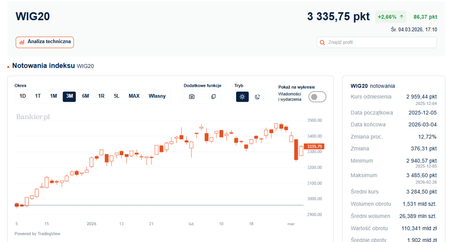Click the 3335.75 price label on axis

click(x=314, y=146)
